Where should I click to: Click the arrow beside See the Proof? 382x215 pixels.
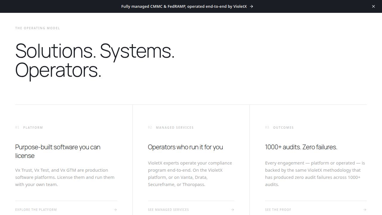365,210
